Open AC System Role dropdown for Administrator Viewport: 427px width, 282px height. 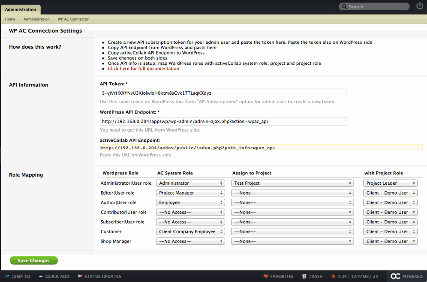pyautogui.click(x=190, y=183)
